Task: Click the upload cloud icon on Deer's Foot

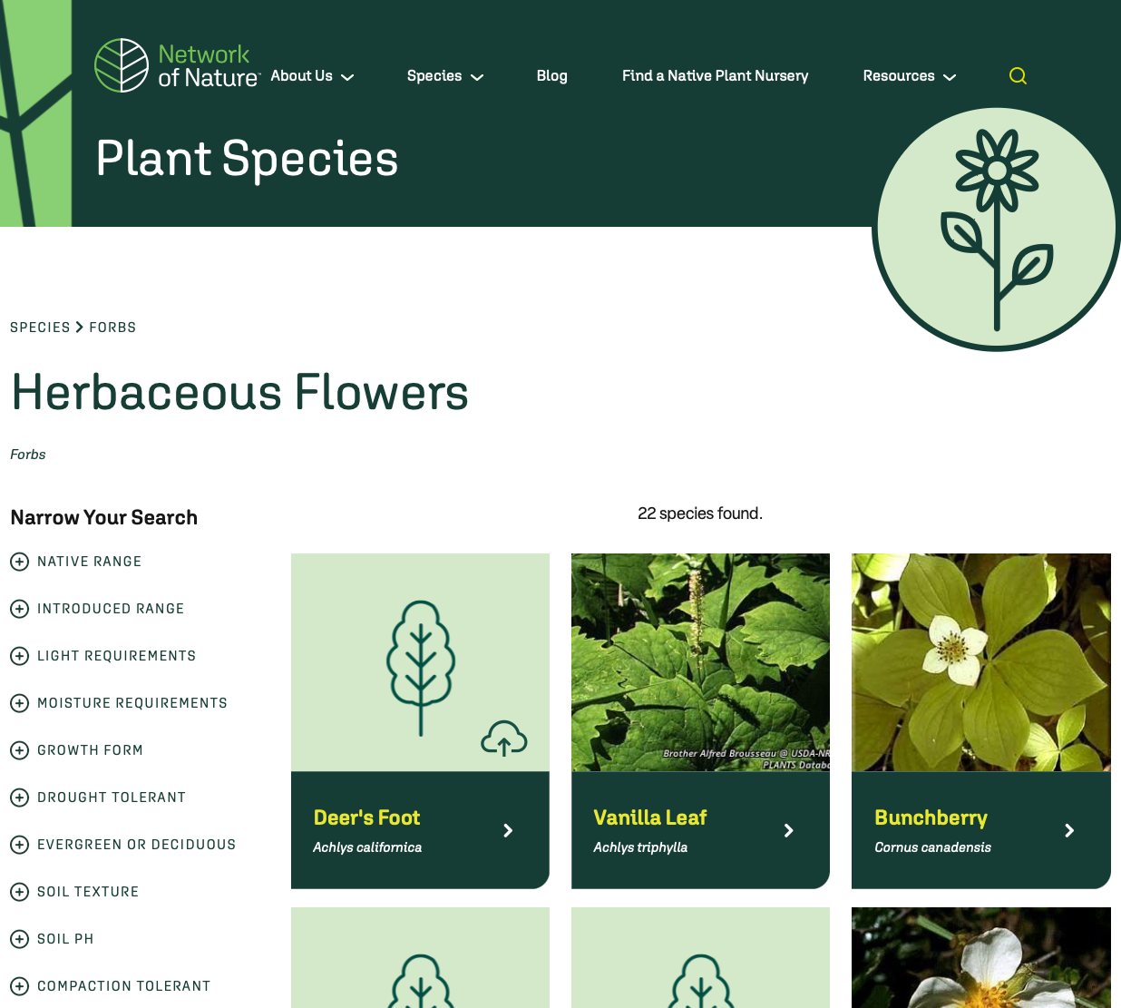Action: (503, 739)
